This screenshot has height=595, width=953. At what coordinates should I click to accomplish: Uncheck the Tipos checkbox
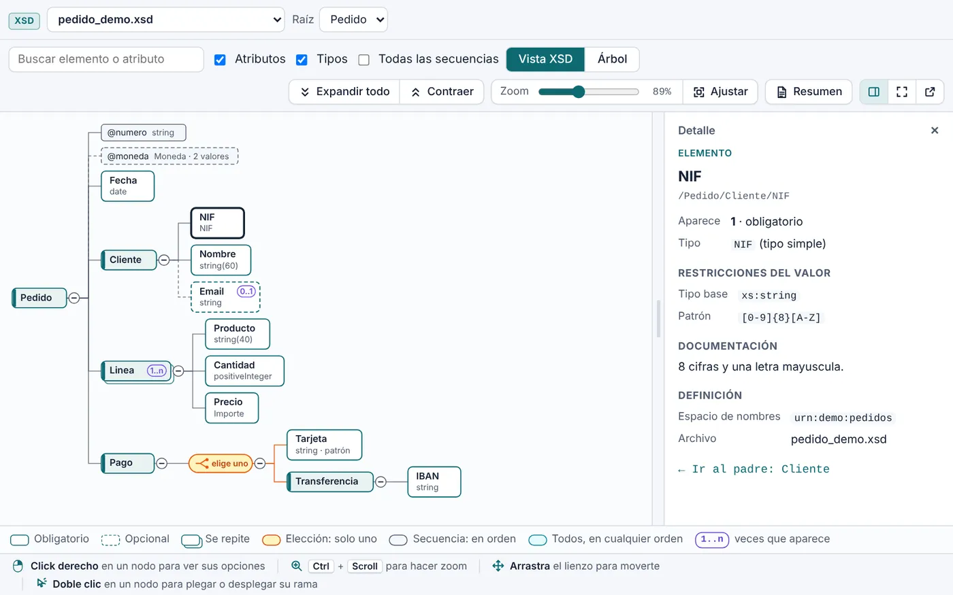(x=302, y=60)
